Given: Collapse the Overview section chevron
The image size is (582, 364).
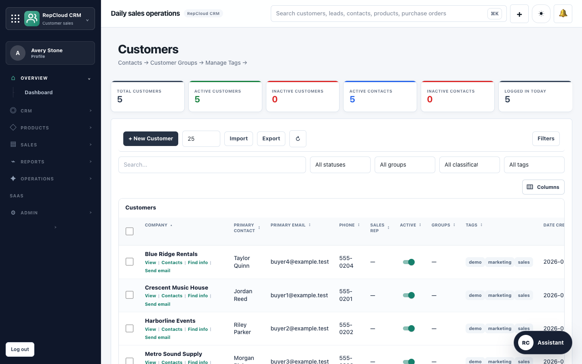Looking at the screenshot, I should point(89,78).
